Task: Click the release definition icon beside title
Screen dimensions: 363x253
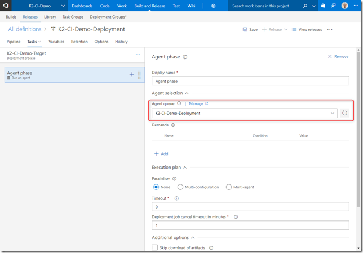Action: coord(53,29)
